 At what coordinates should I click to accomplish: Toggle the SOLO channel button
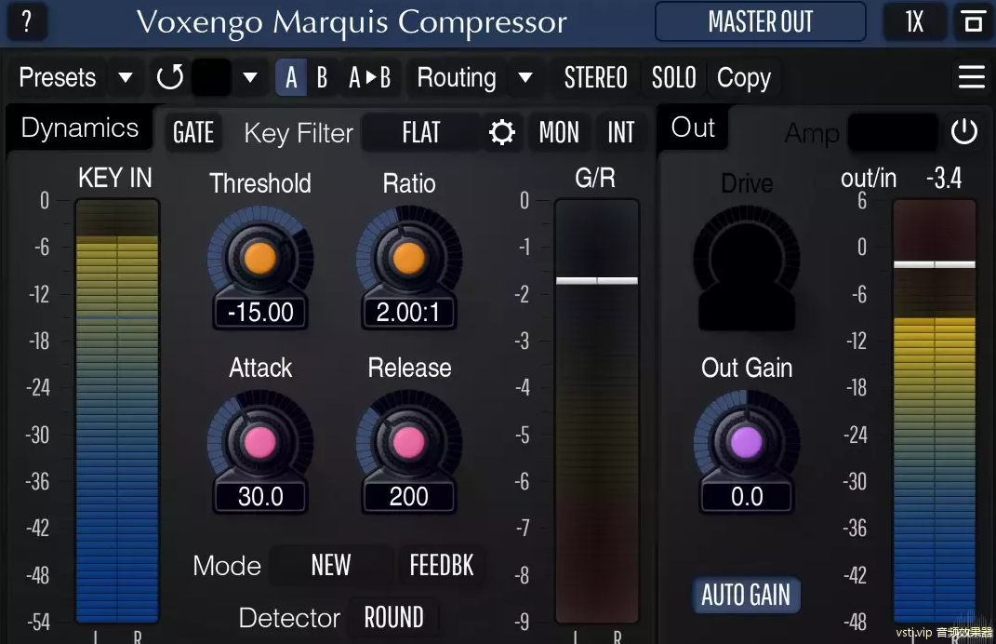[x=673, y=77]
